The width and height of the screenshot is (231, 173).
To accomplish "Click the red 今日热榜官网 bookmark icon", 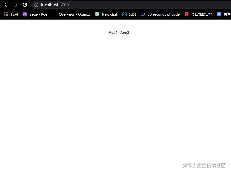I will point(187,14).
